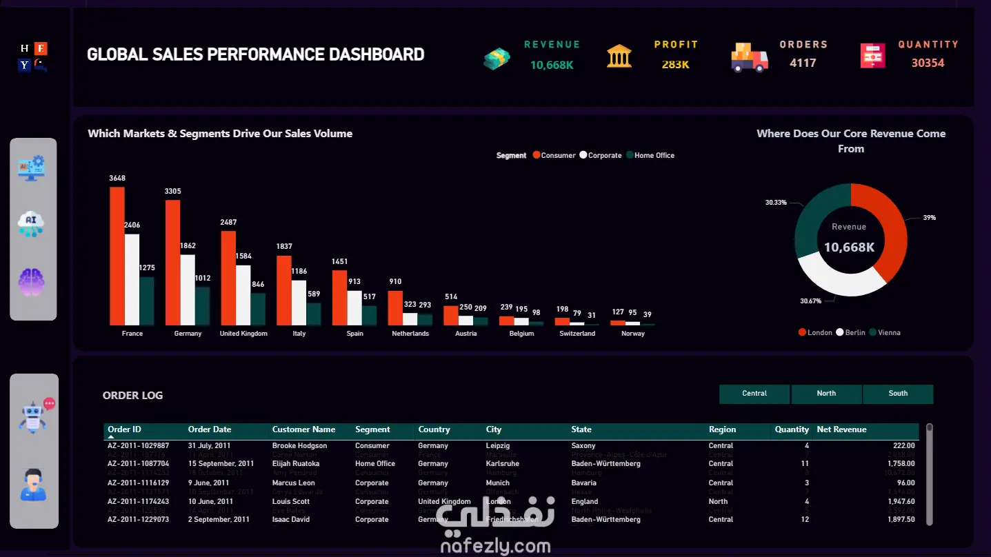Click the order log vertical scrollbar
This screenshot has height=557, width=991.
(930, 474)
